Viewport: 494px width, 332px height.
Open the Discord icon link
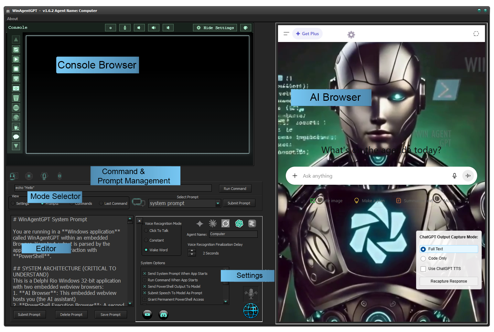tap(164, 315)
